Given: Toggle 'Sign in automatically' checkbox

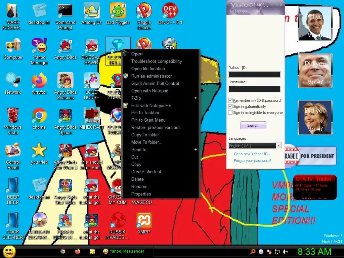Looking at the screenshot, I should point(230,106).
